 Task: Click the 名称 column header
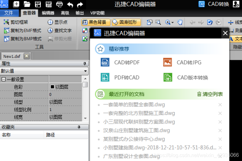click(x=22, y=135)
